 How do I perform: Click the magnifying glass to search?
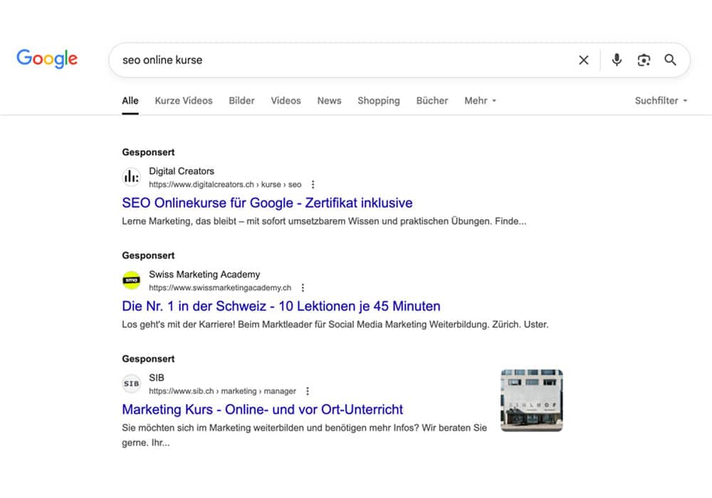pos(670,60)
